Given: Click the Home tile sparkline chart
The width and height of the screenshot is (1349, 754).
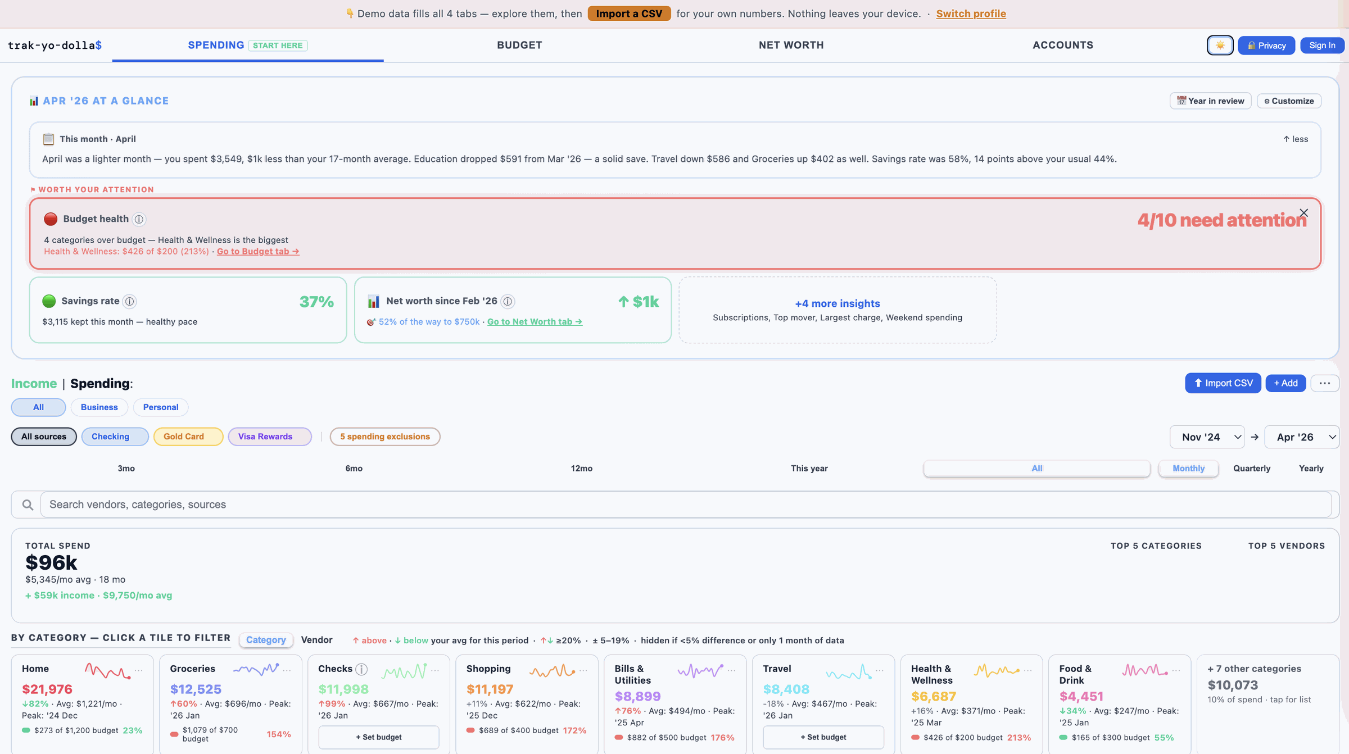Looking at the screenshot, I should [x=107, y=671].
